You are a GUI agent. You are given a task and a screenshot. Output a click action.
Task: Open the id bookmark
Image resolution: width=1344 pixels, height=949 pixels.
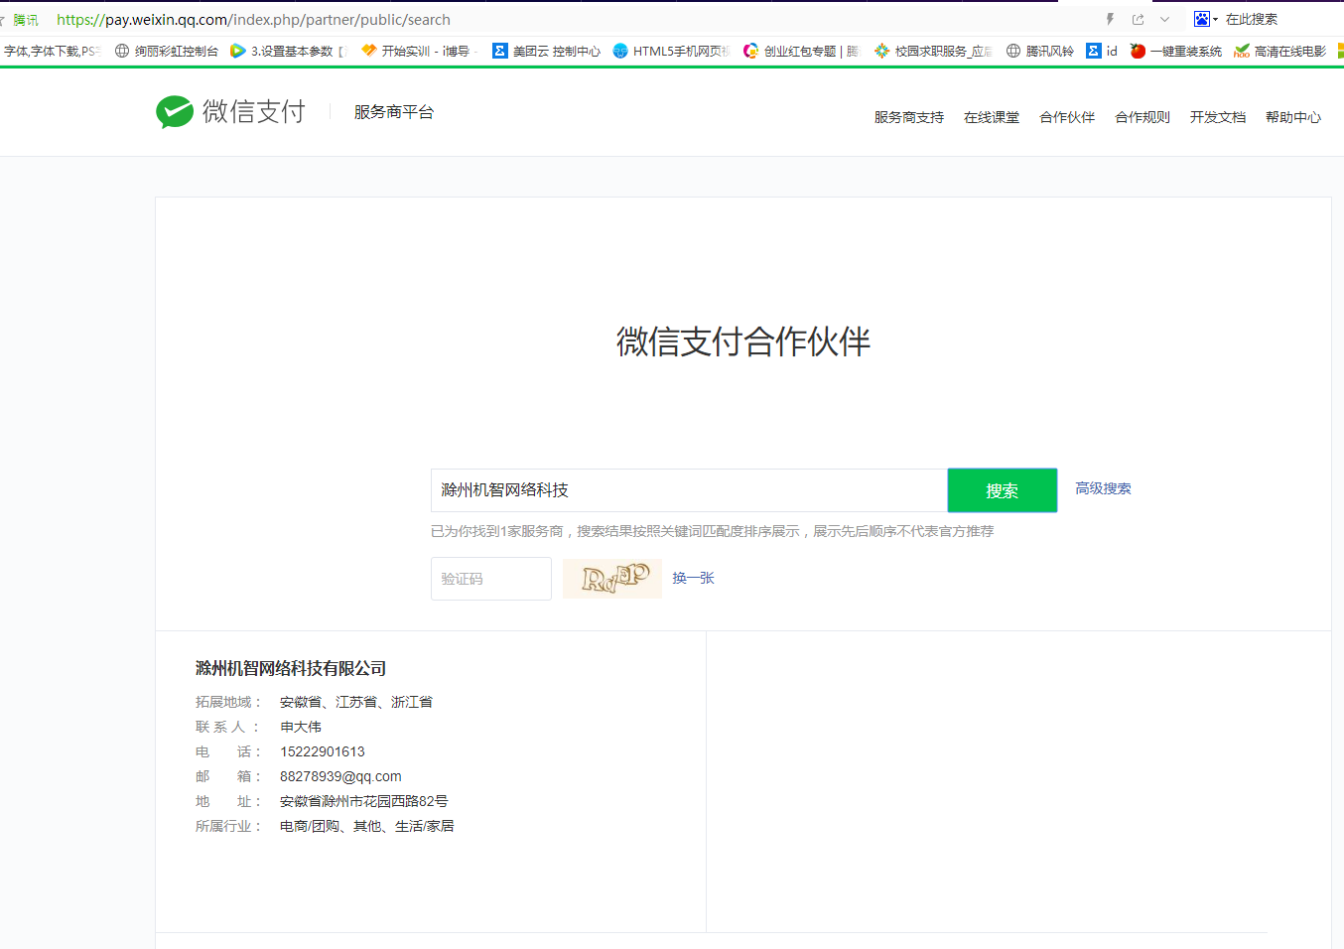tap(1102, 51)
